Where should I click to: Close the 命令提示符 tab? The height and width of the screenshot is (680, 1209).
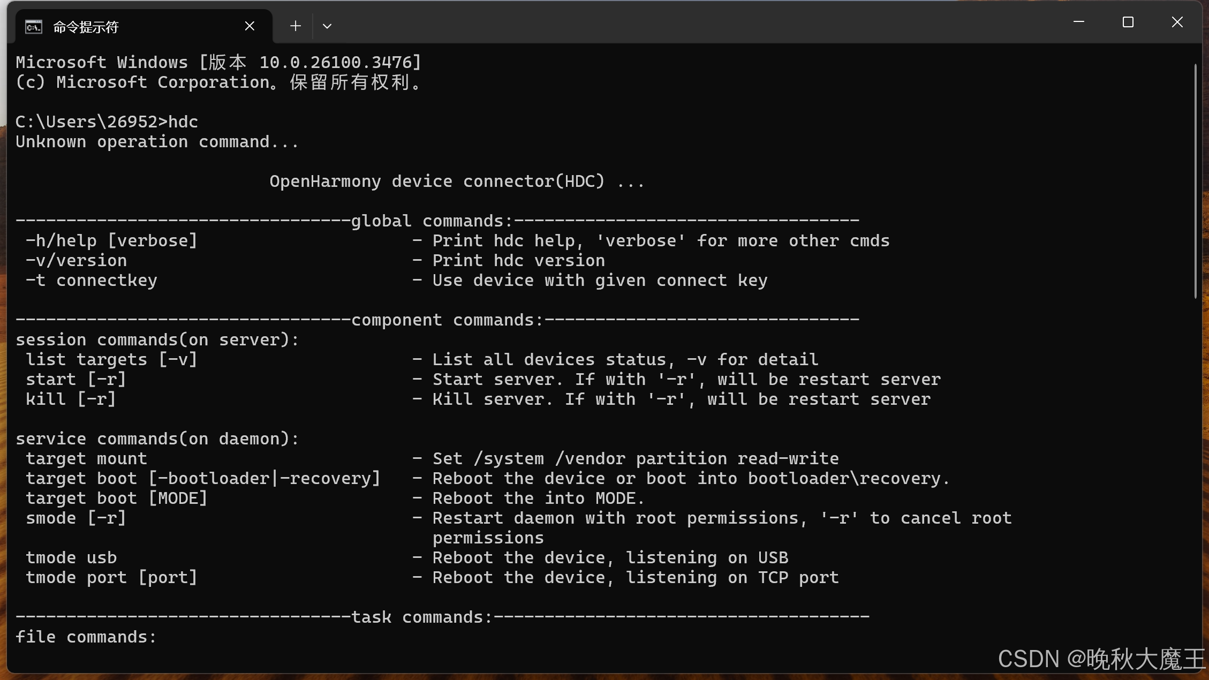point(250,26)
